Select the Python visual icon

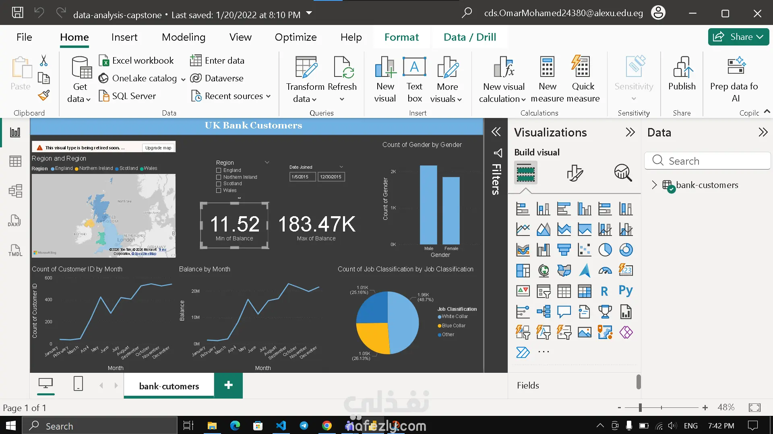point(626,291)
